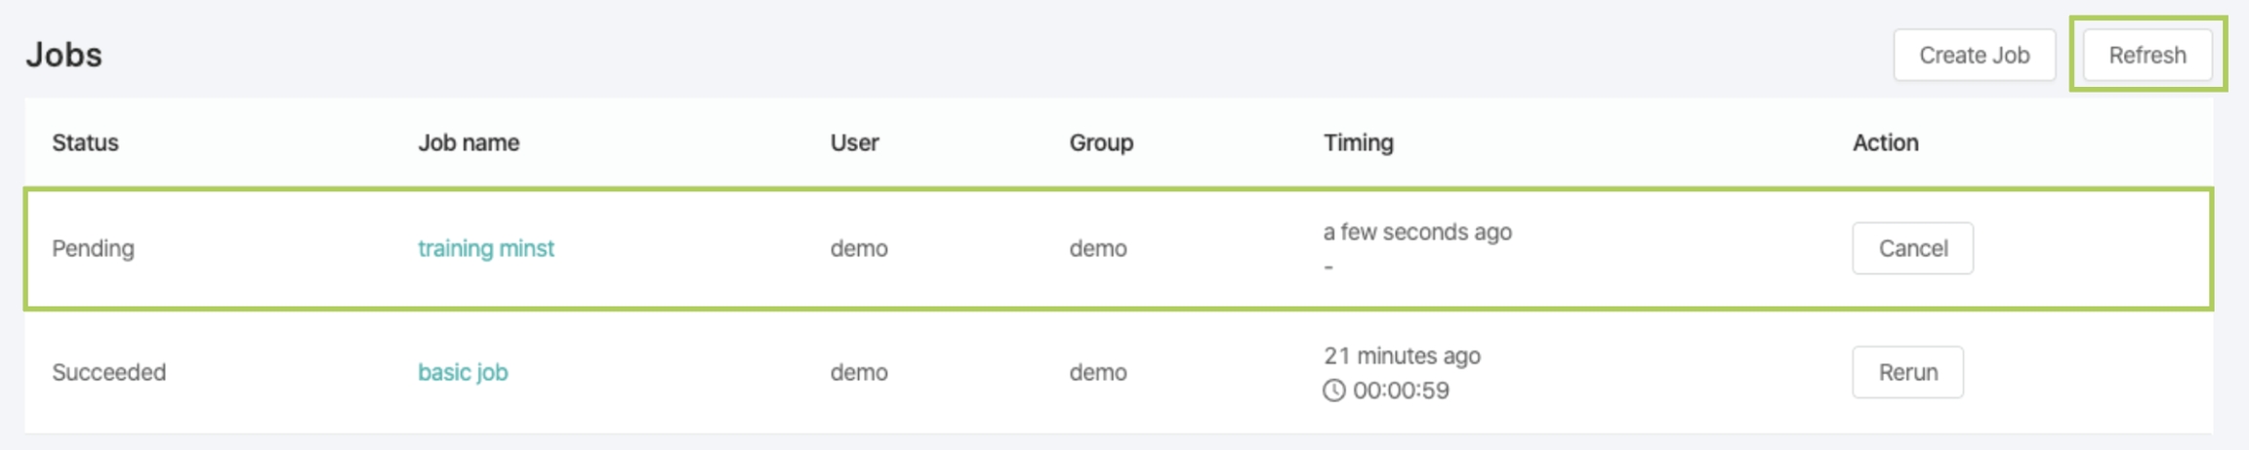Click the '21 minutes ago' timing text

click(x=1402, y=355)
